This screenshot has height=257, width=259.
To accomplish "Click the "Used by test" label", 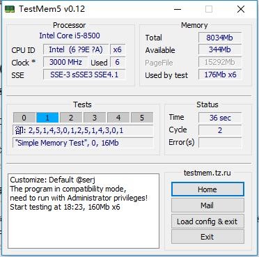I will (166, 75).
